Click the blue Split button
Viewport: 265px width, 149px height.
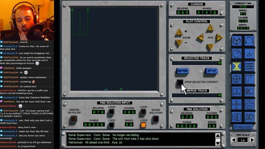212,71
